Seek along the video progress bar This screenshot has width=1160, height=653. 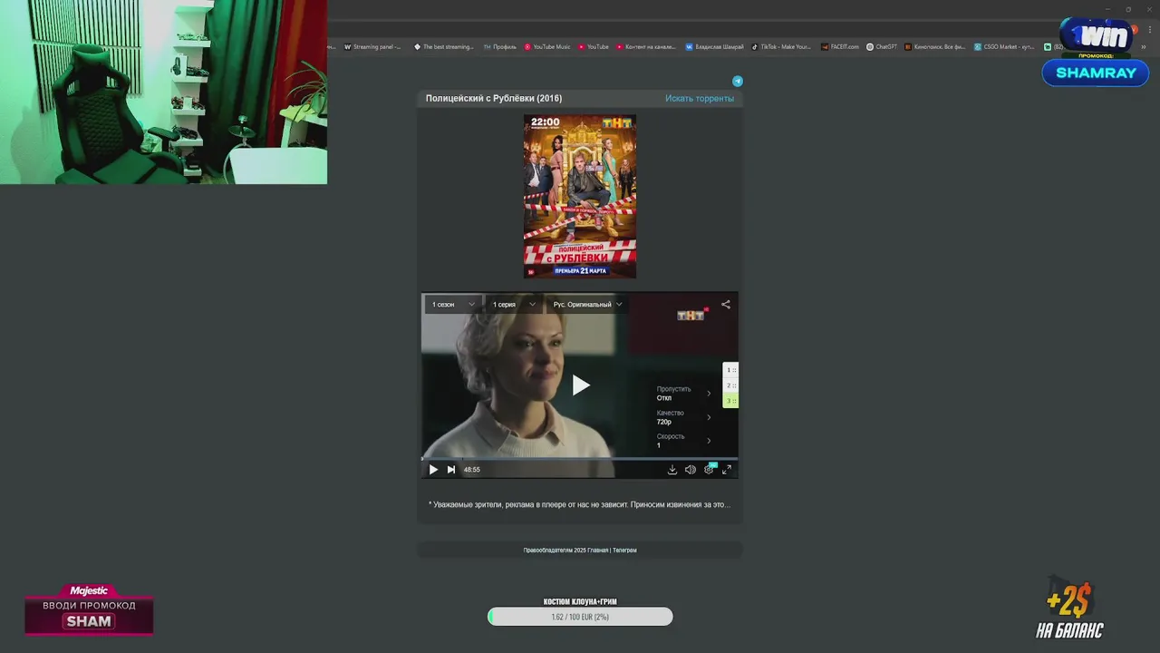[580, 458]
